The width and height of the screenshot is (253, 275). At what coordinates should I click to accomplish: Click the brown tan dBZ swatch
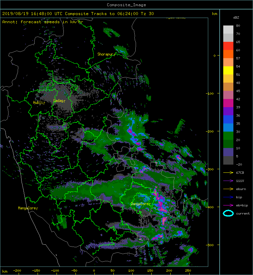click(x=228, y=87)
